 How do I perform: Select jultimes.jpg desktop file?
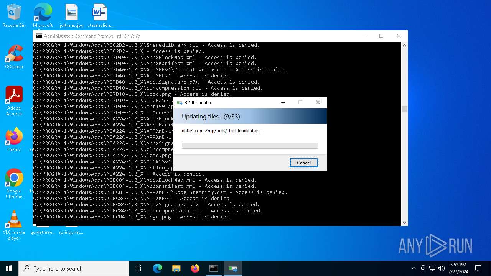point(72,16)
